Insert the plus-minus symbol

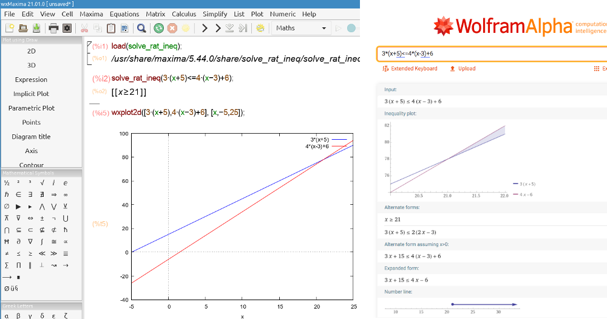coord(42,218)
